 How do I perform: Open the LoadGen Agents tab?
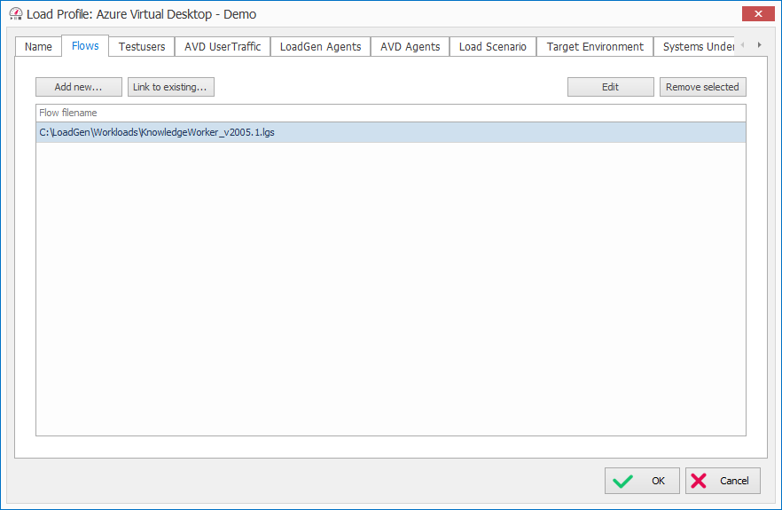point(320,47)
